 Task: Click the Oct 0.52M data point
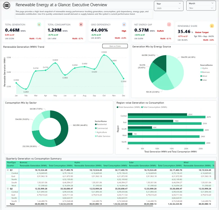[104, 55]
